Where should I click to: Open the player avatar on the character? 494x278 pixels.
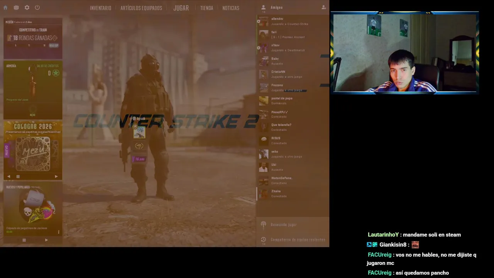coord(139,132)
